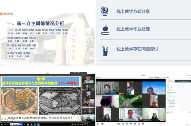Select the ladybug background participant video tile
Screen dimensions: 191x126
[130, 101]
